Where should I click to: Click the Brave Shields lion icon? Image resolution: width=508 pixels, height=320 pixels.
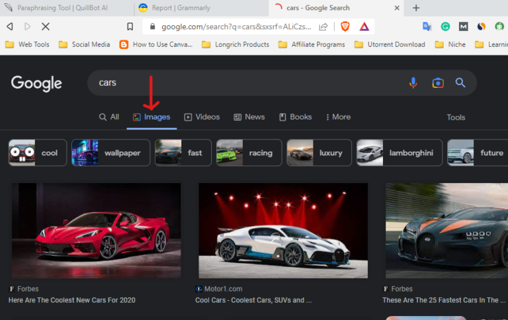tap(345, 26)
